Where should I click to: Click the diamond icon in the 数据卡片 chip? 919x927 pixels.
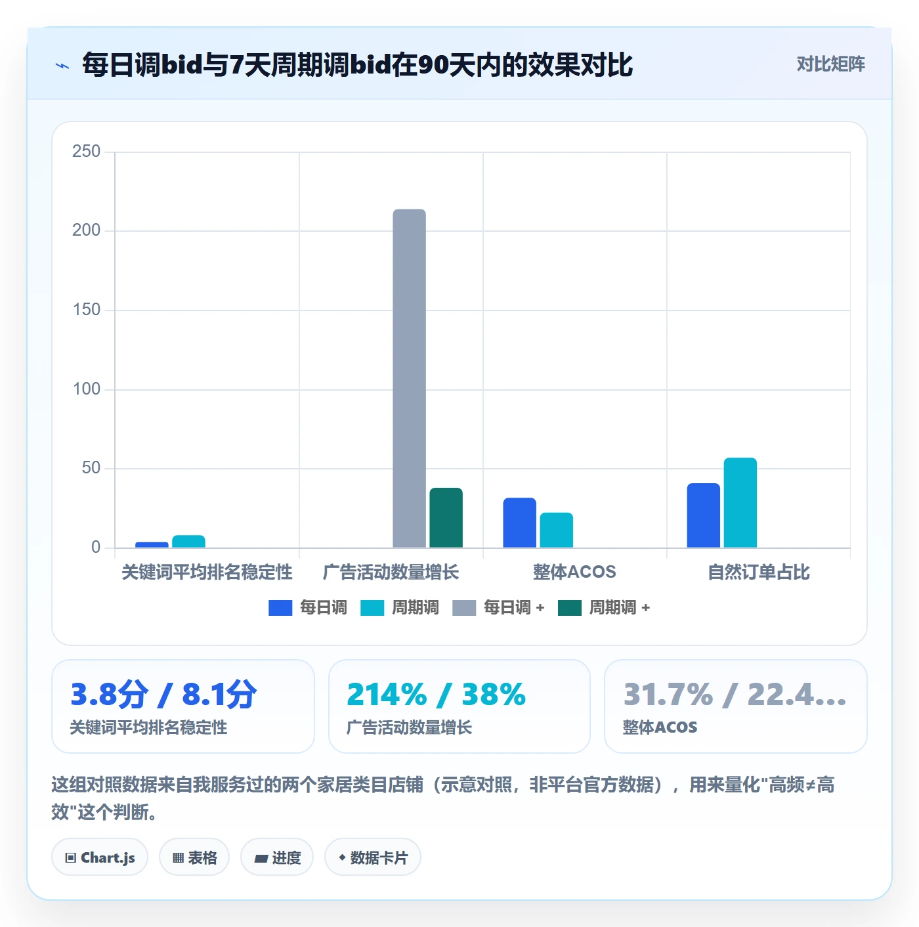(342, 857)
